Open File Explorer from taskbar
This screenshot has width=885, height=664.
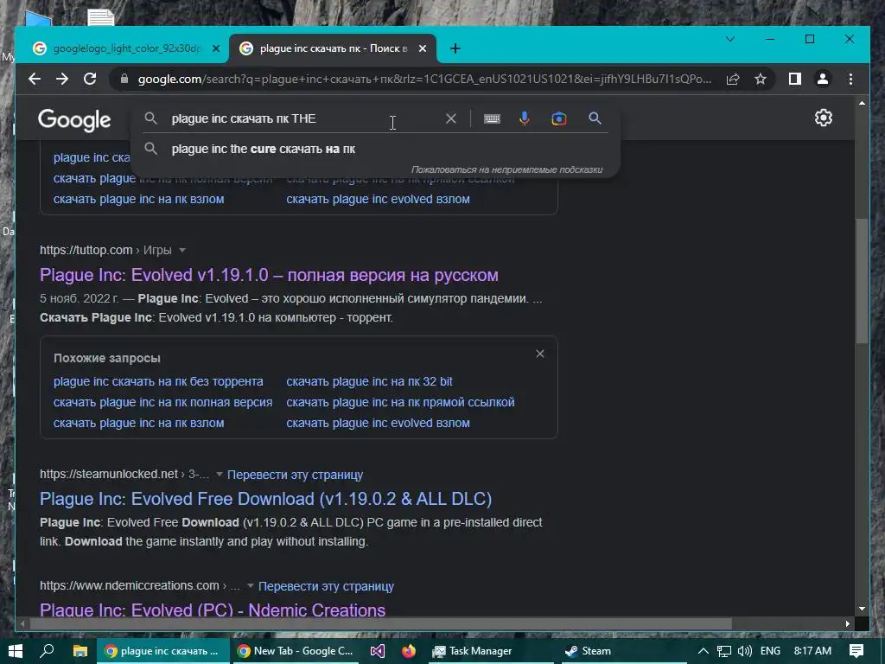click(x=80, y=651)
